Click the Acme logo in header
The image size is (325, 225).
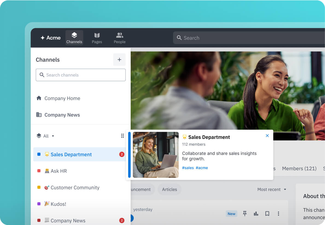click(51, 38)
